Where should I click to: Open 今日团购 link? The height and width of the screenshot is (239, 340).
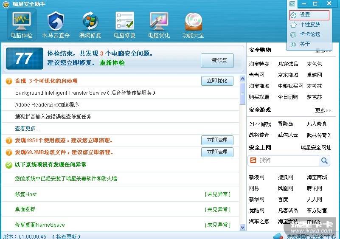click(x=288, y=97)
